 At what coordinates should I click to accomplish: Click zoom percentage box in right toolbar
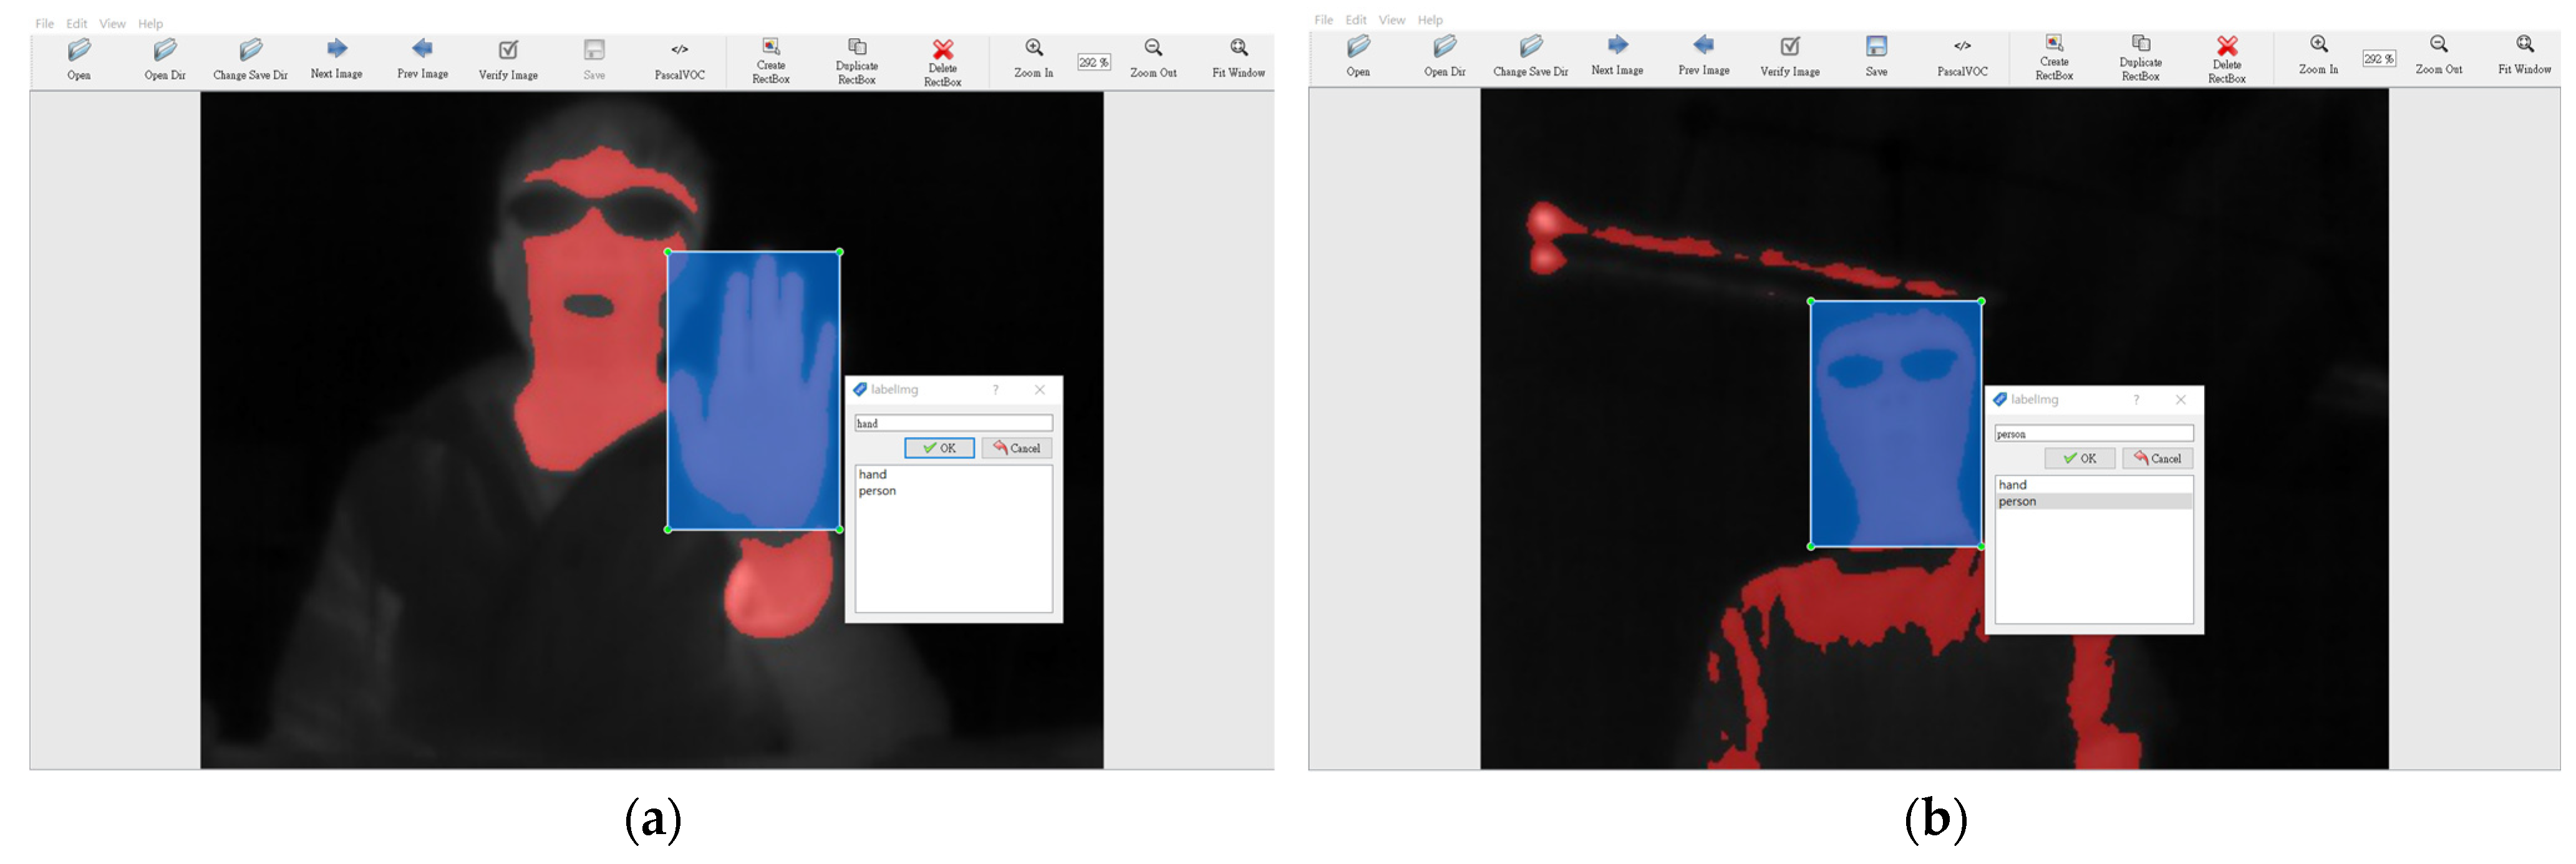tap(2378, 59)
